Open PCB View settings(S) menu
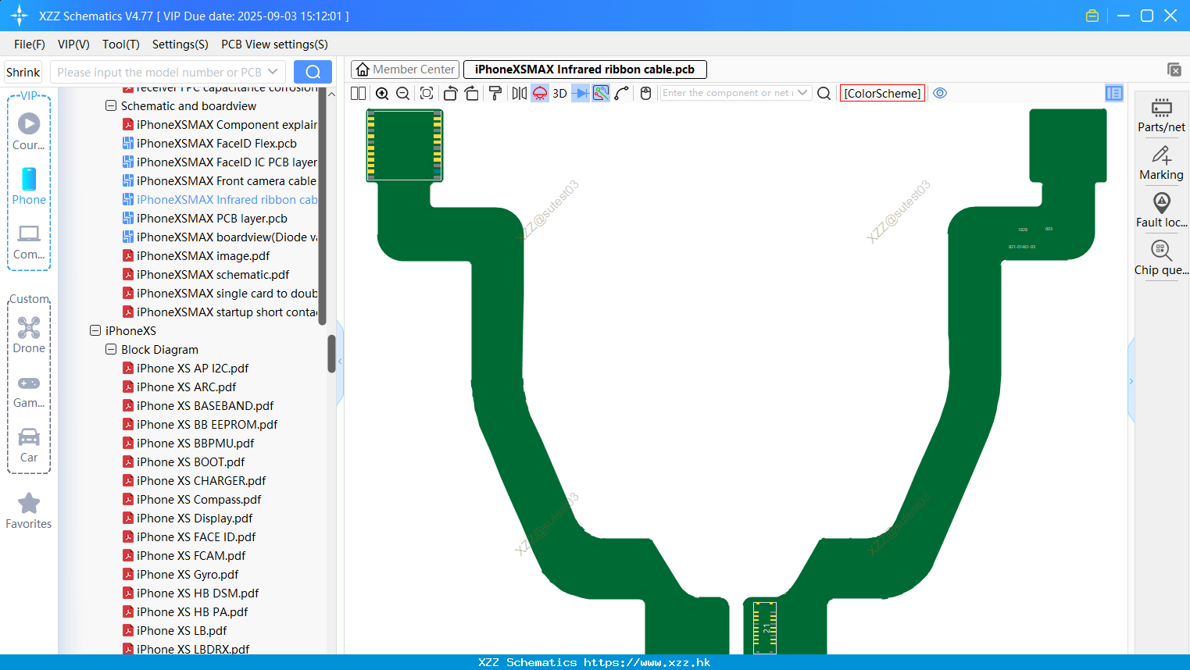Image resolution: width=1190 pixels, height=670 pixels. tap(274, 45)
